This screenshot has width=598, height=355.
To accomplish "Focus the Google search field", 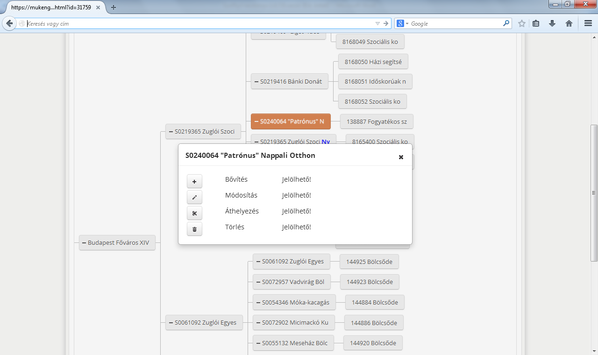I will click(456, 23).
